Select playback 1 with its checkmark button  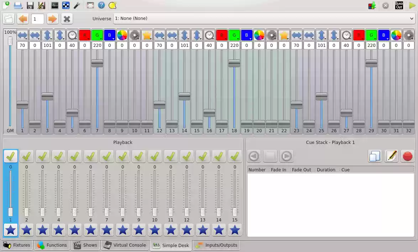click(10, 156)
